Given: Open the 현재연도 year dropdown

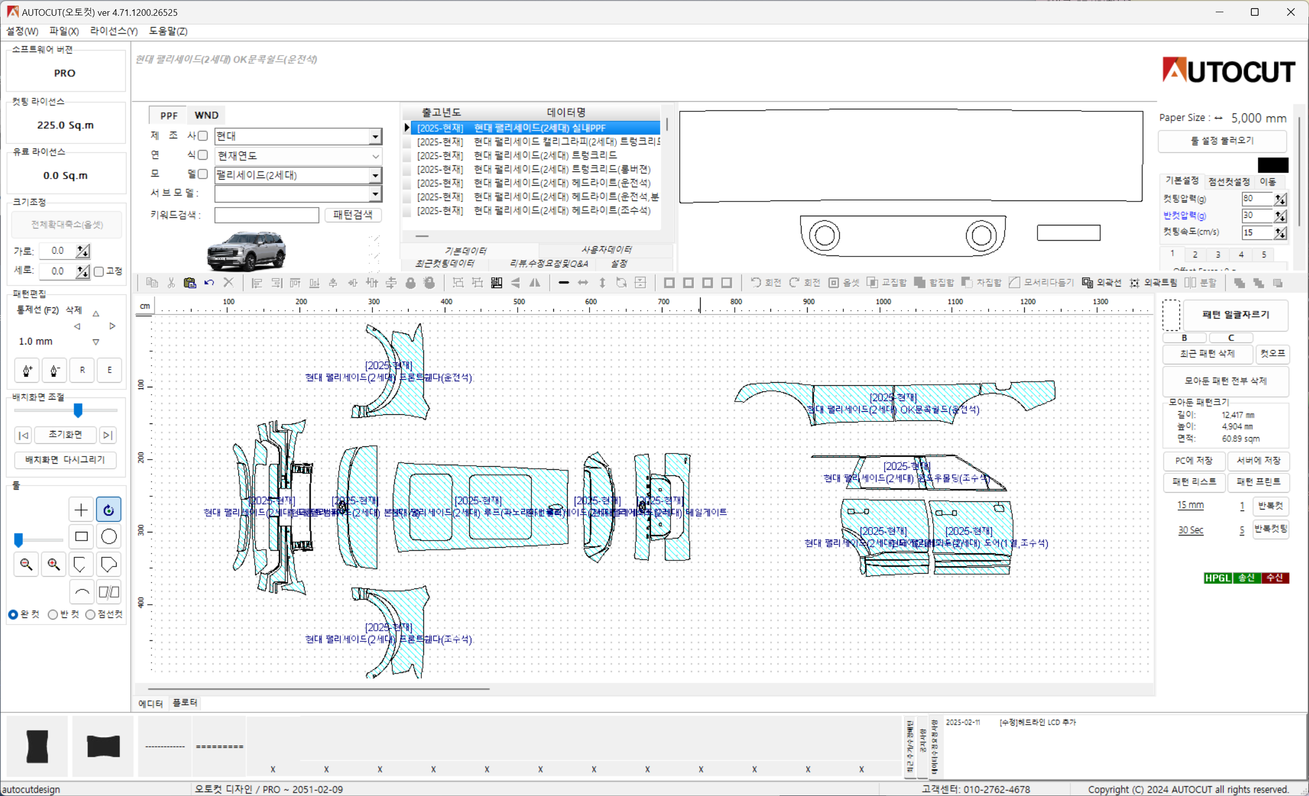Looking at the screenshot, I should click(375, 156).
